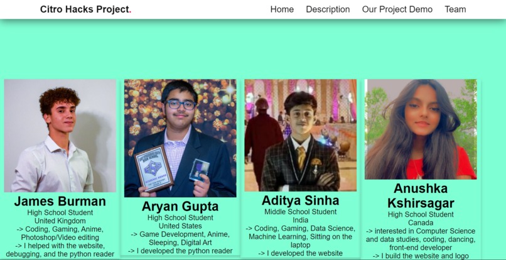Open Our Project Demo in navbar
Image resolution: width=506 pixels, height=260 pixels.
tap(397, 9)
